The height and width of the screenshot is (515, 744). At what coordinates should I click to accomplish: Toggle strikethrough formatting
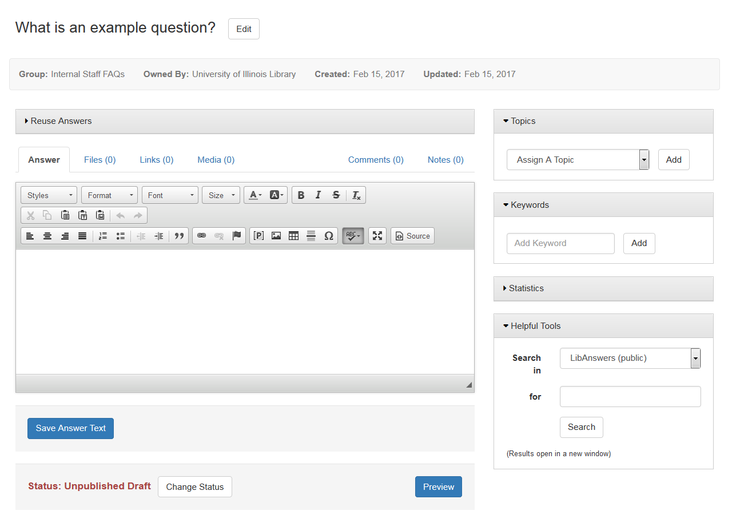pos(336,195)
